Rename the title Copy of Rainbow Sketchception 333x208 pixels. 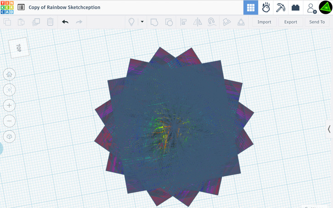click(x=64, y=7)
